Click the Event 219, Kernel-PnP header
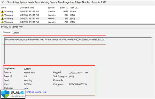The image size is (155, 99). click(x=12, y=27)
